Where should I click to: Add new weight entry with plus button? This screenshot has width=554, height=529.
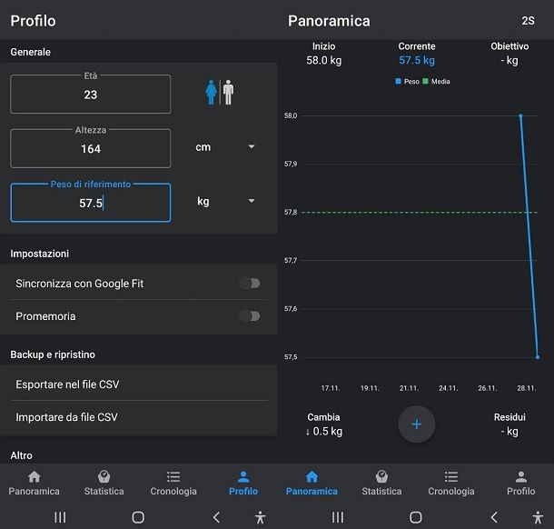click(x=417, y=424)
